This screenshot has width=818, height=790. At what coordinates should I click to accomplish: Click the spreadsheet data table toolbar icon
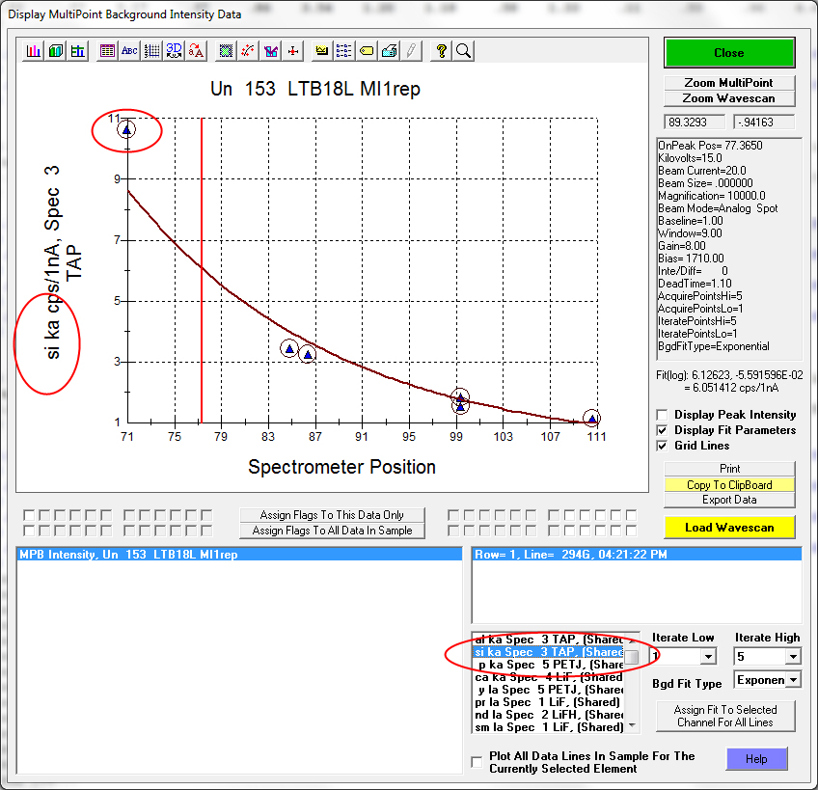[x=107, y=50]
